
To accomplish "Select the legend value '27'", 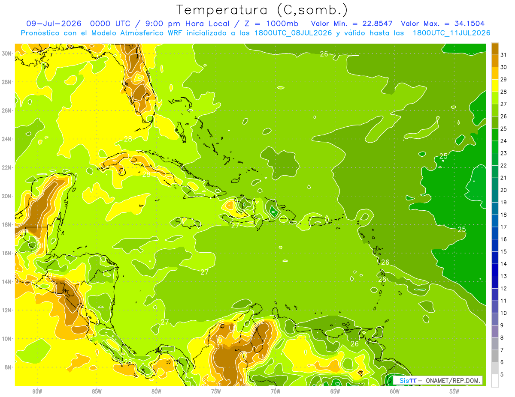I will (x=504, y=104).
